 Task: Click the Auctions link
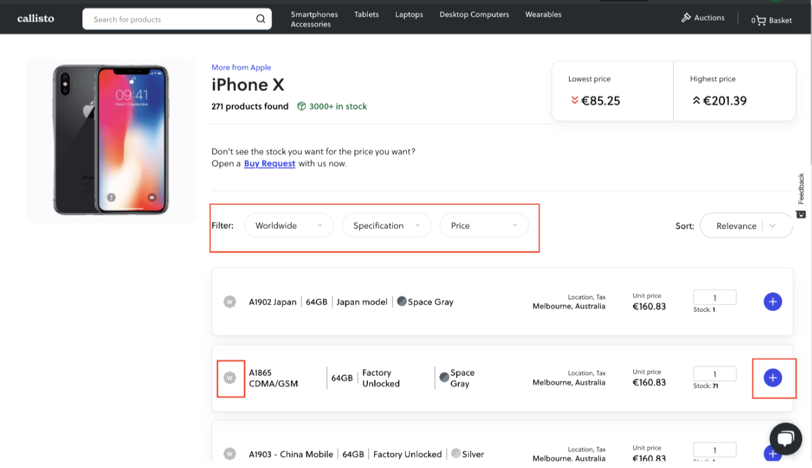709,18
